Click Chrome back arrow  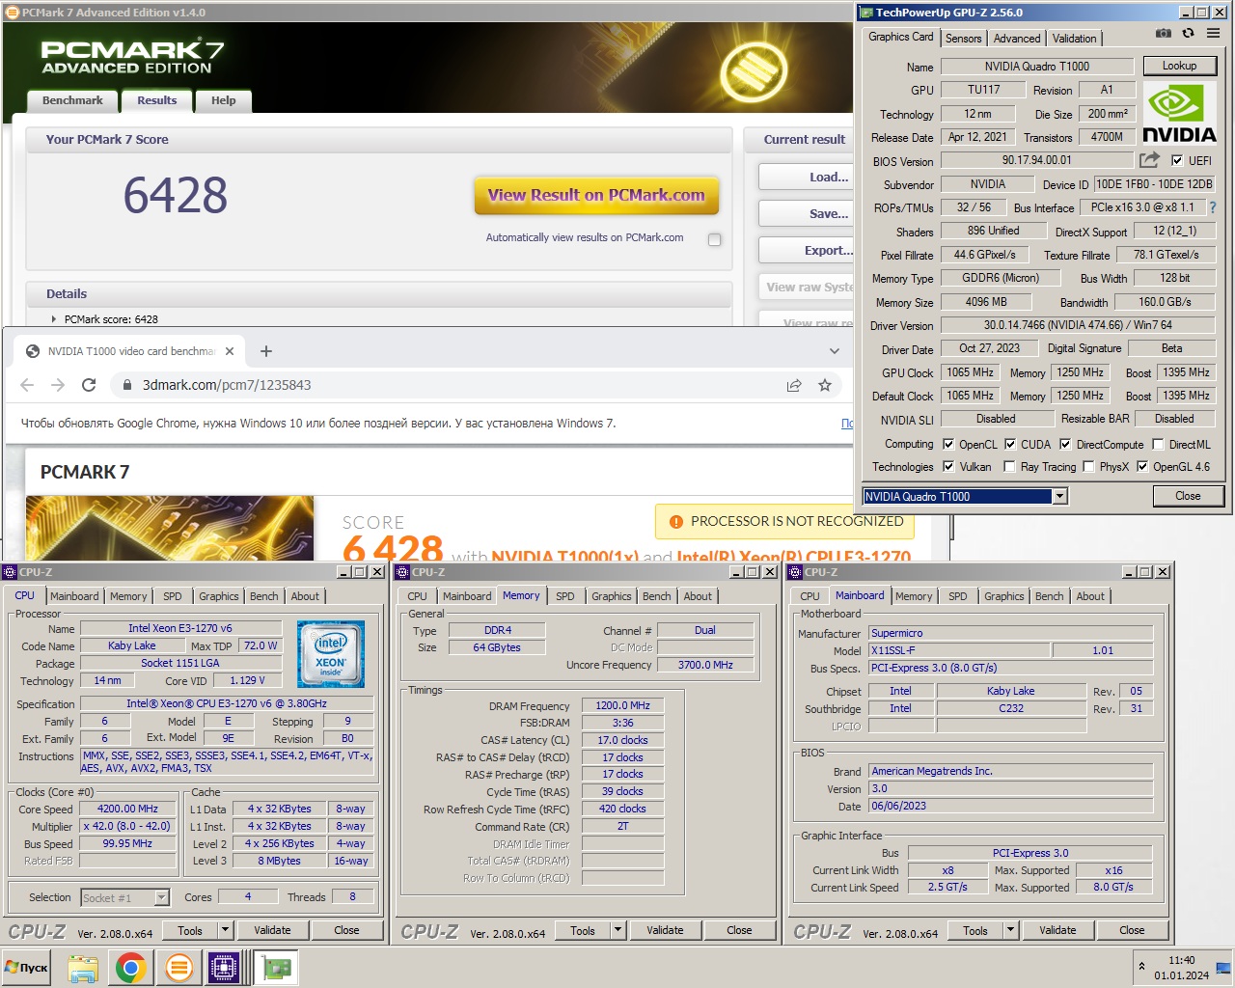click(x=27, y=385)
